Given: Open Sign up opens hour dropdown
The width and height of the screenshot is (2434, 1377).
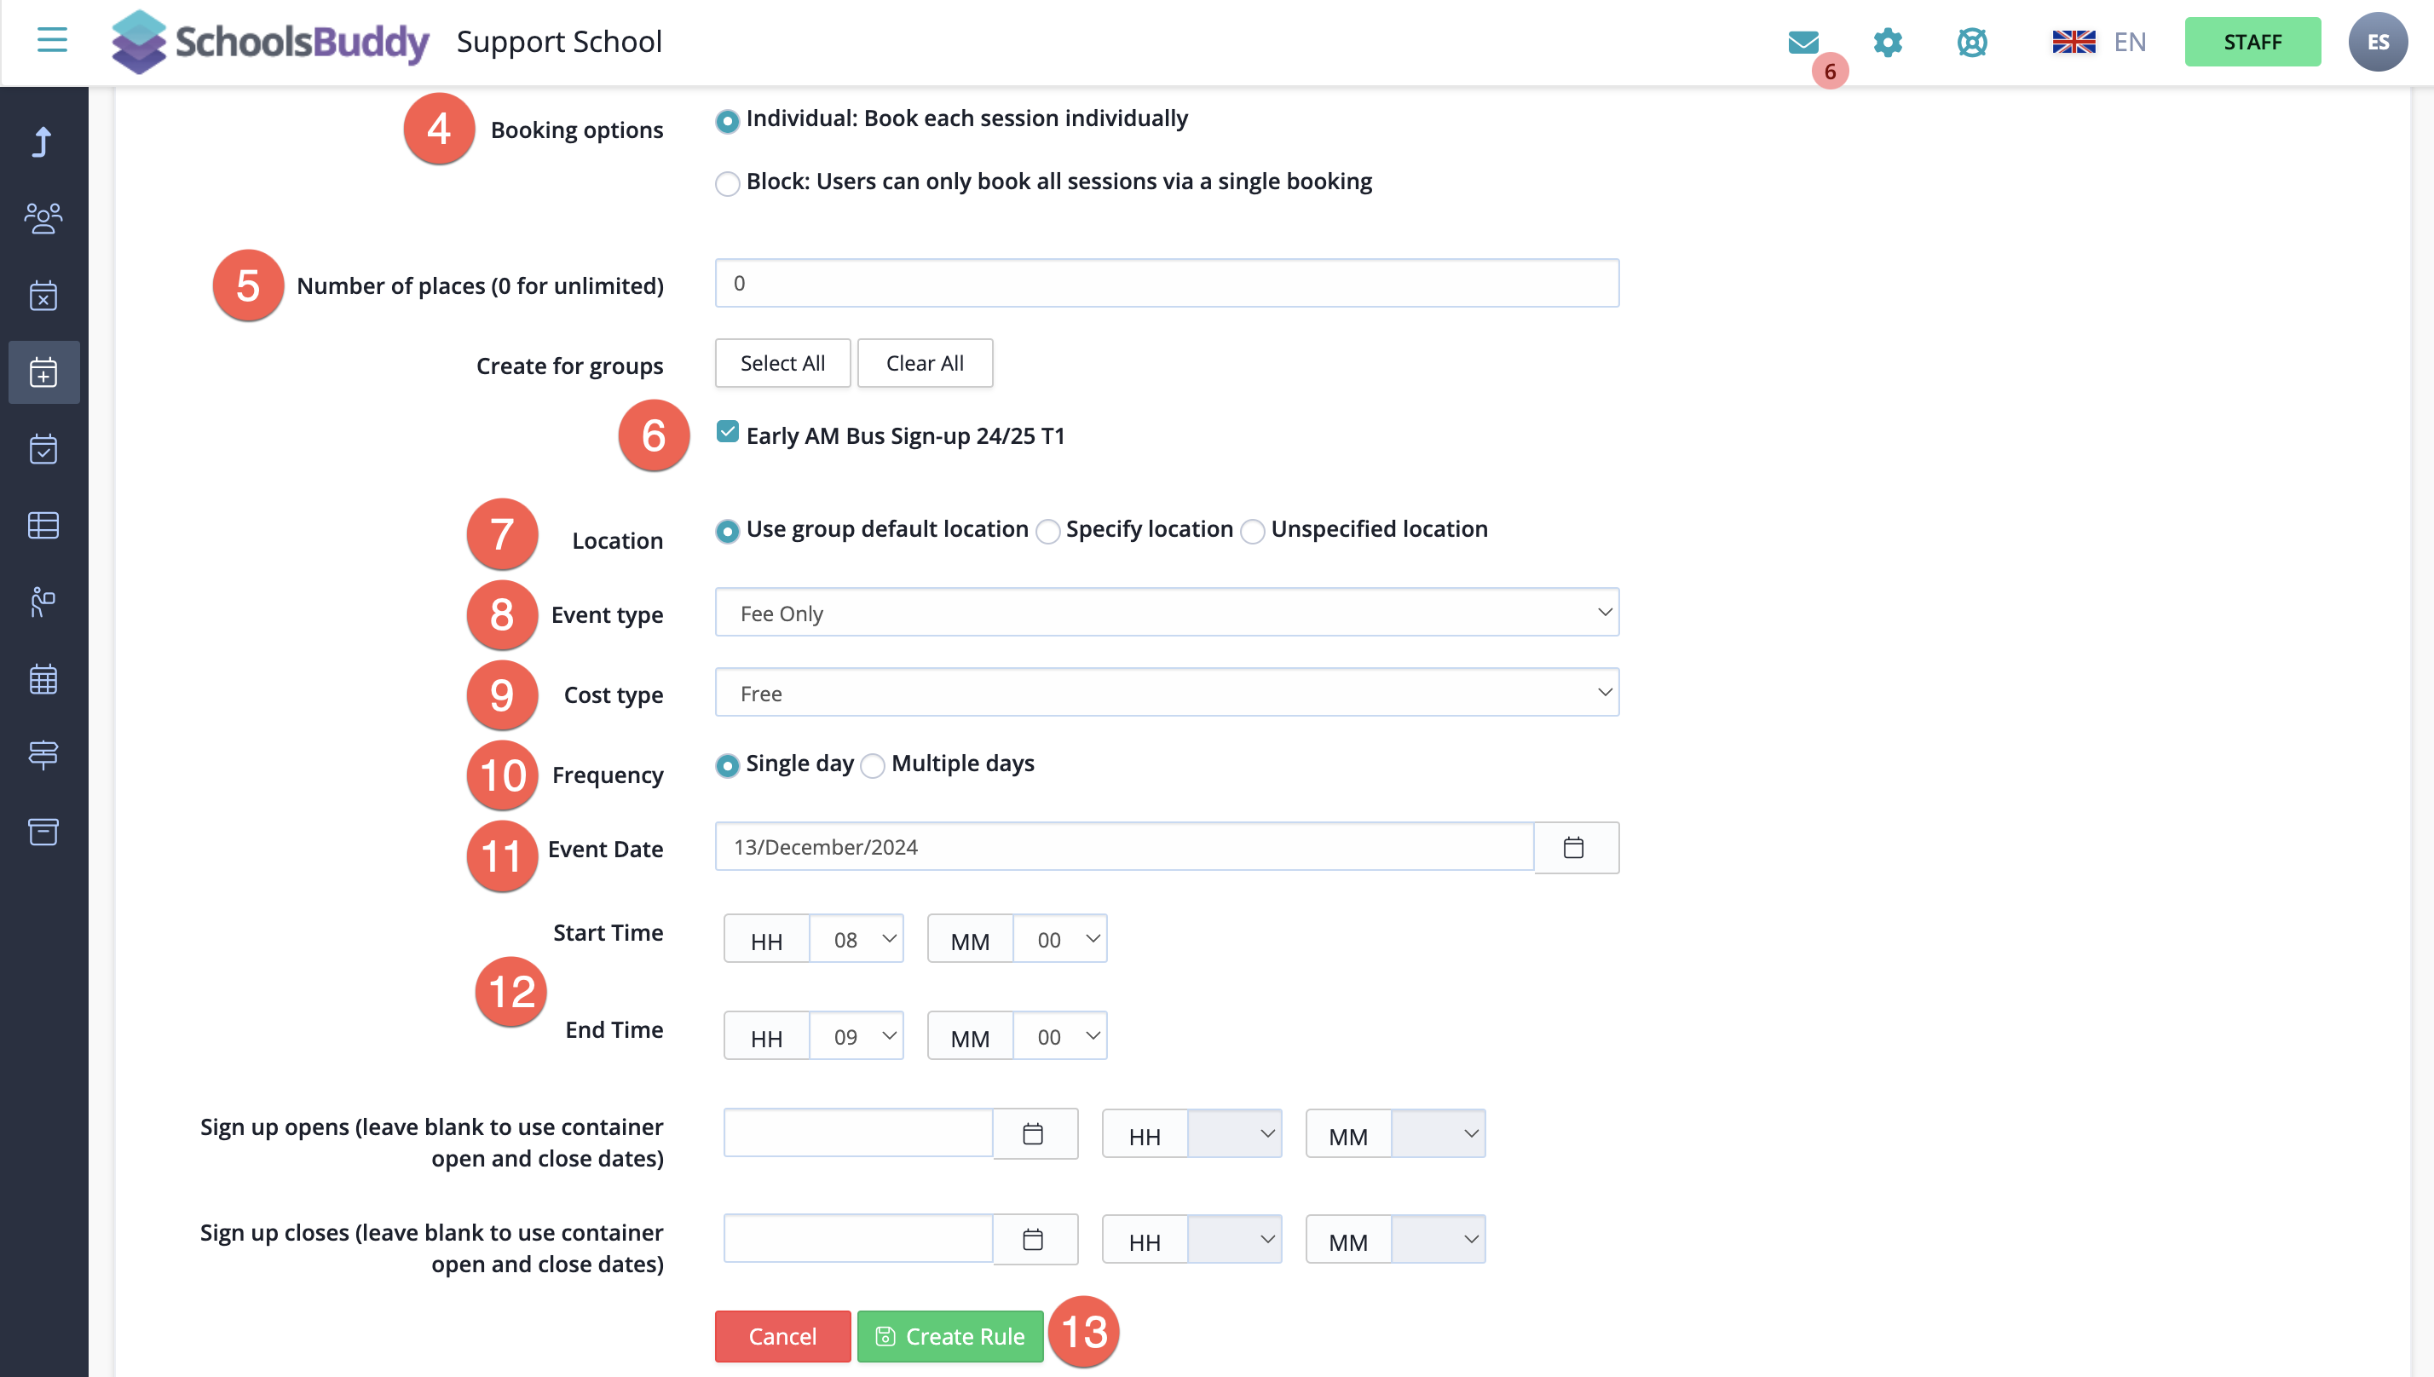Looking at the screenshot, I should click(1235, 1134).
